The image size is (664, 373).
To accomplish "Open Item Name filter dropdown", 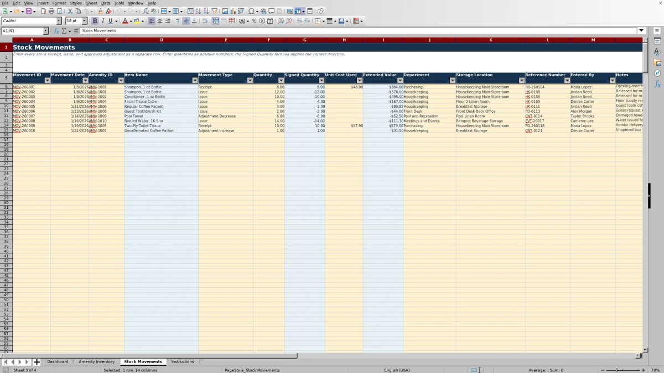I will pyautogui.click(x=195, y=81).
